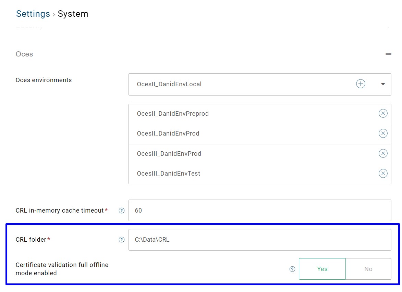Show help for CRL folder
402x292 pixels.
tap(121, 240)
